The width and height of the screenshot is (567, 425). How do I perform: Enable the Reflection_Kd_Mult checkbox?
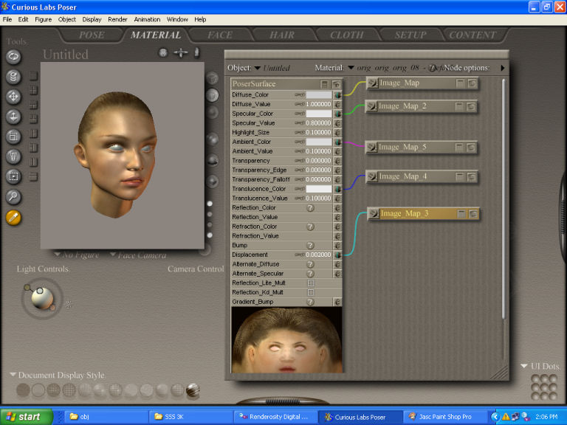[311, 293]
